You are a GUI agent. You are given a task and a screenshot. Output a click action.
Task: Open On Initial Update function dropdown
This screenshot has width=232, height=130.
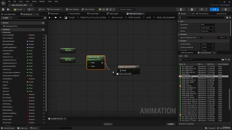click(207, 44)
